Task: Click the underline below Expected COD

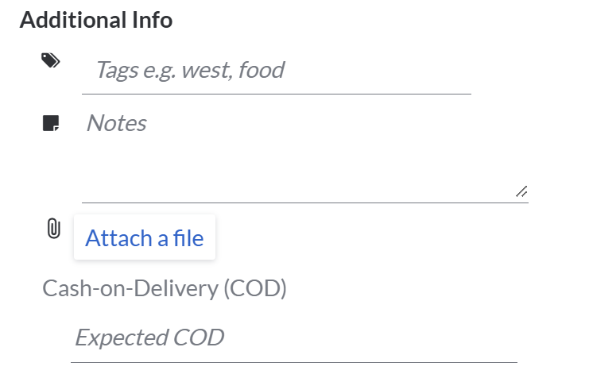Action: click(293, 362)
